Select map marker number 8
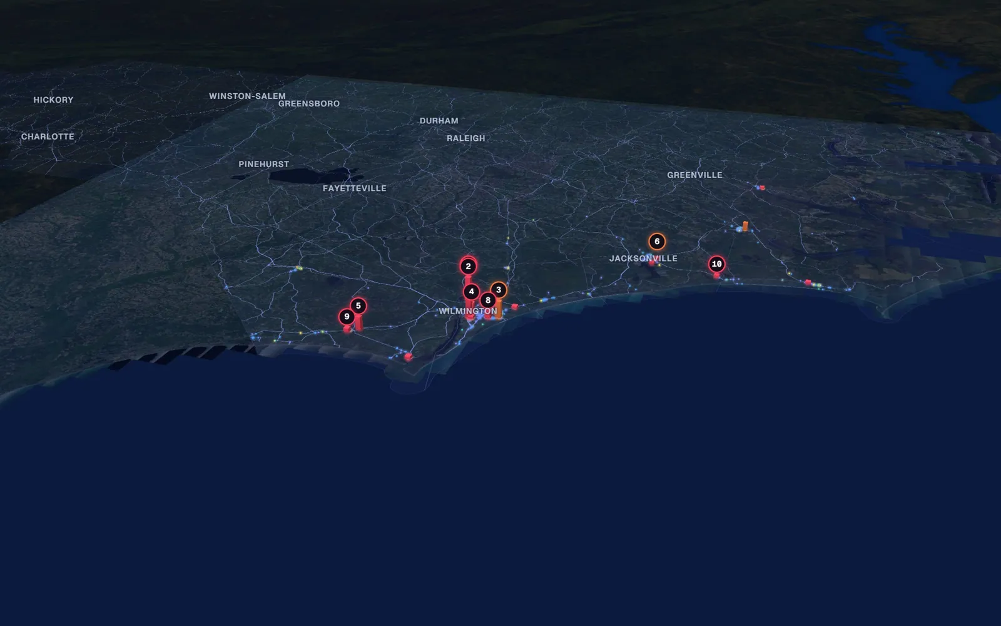The width and height of the screenshot is (1001, 626). [488, 300]
